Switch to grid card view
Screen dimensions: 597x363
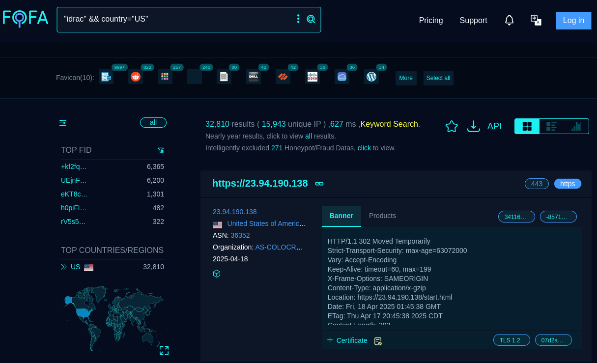(527, 126)
